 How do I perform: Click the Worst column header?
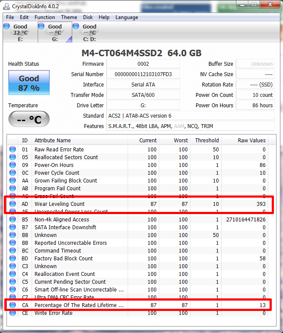(174, 141)
